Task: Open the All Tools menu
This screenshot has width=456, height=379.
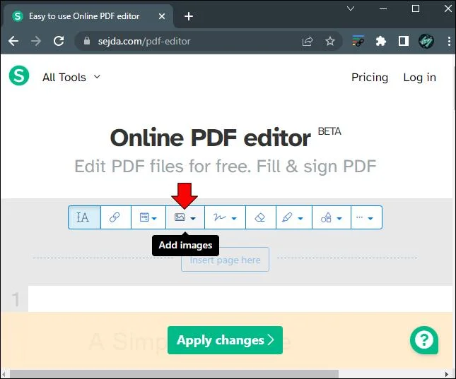Action: click(x=71, y=77)
